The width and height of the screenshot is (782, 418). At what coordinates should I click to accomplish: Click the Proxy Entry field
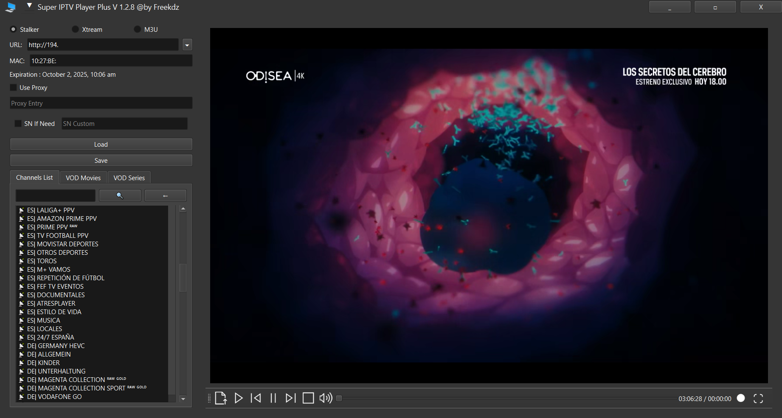pos(101,103)
